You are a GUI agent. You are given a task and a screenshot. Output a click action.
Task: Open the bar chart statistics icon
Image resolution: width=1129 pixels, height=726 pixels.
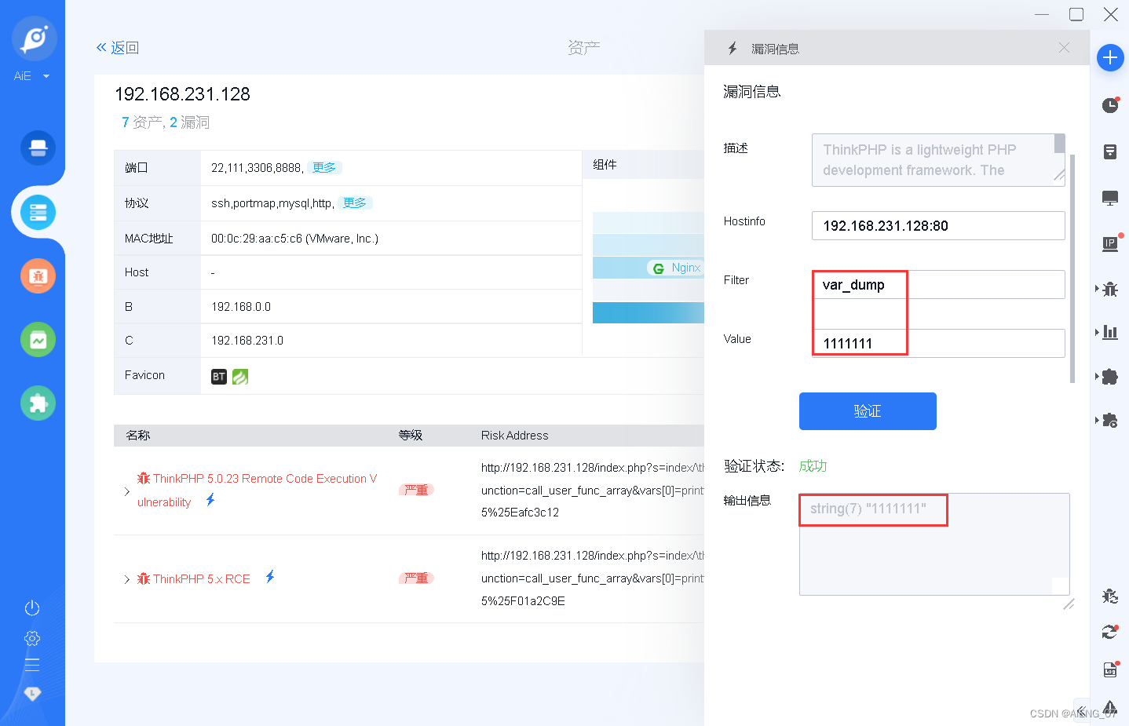tap(1110, 332)
